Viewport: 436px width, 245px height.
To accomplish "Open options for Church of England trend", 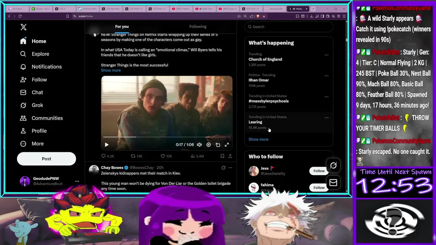I will pos(326,55).
